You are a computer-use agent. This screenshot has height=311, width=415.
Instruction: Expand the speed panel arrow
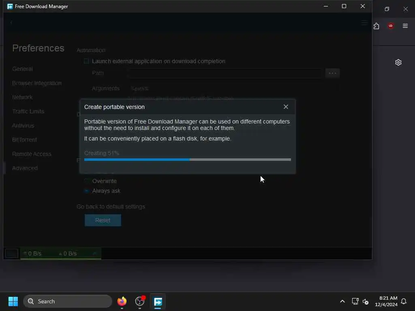[x=94, y=253]
